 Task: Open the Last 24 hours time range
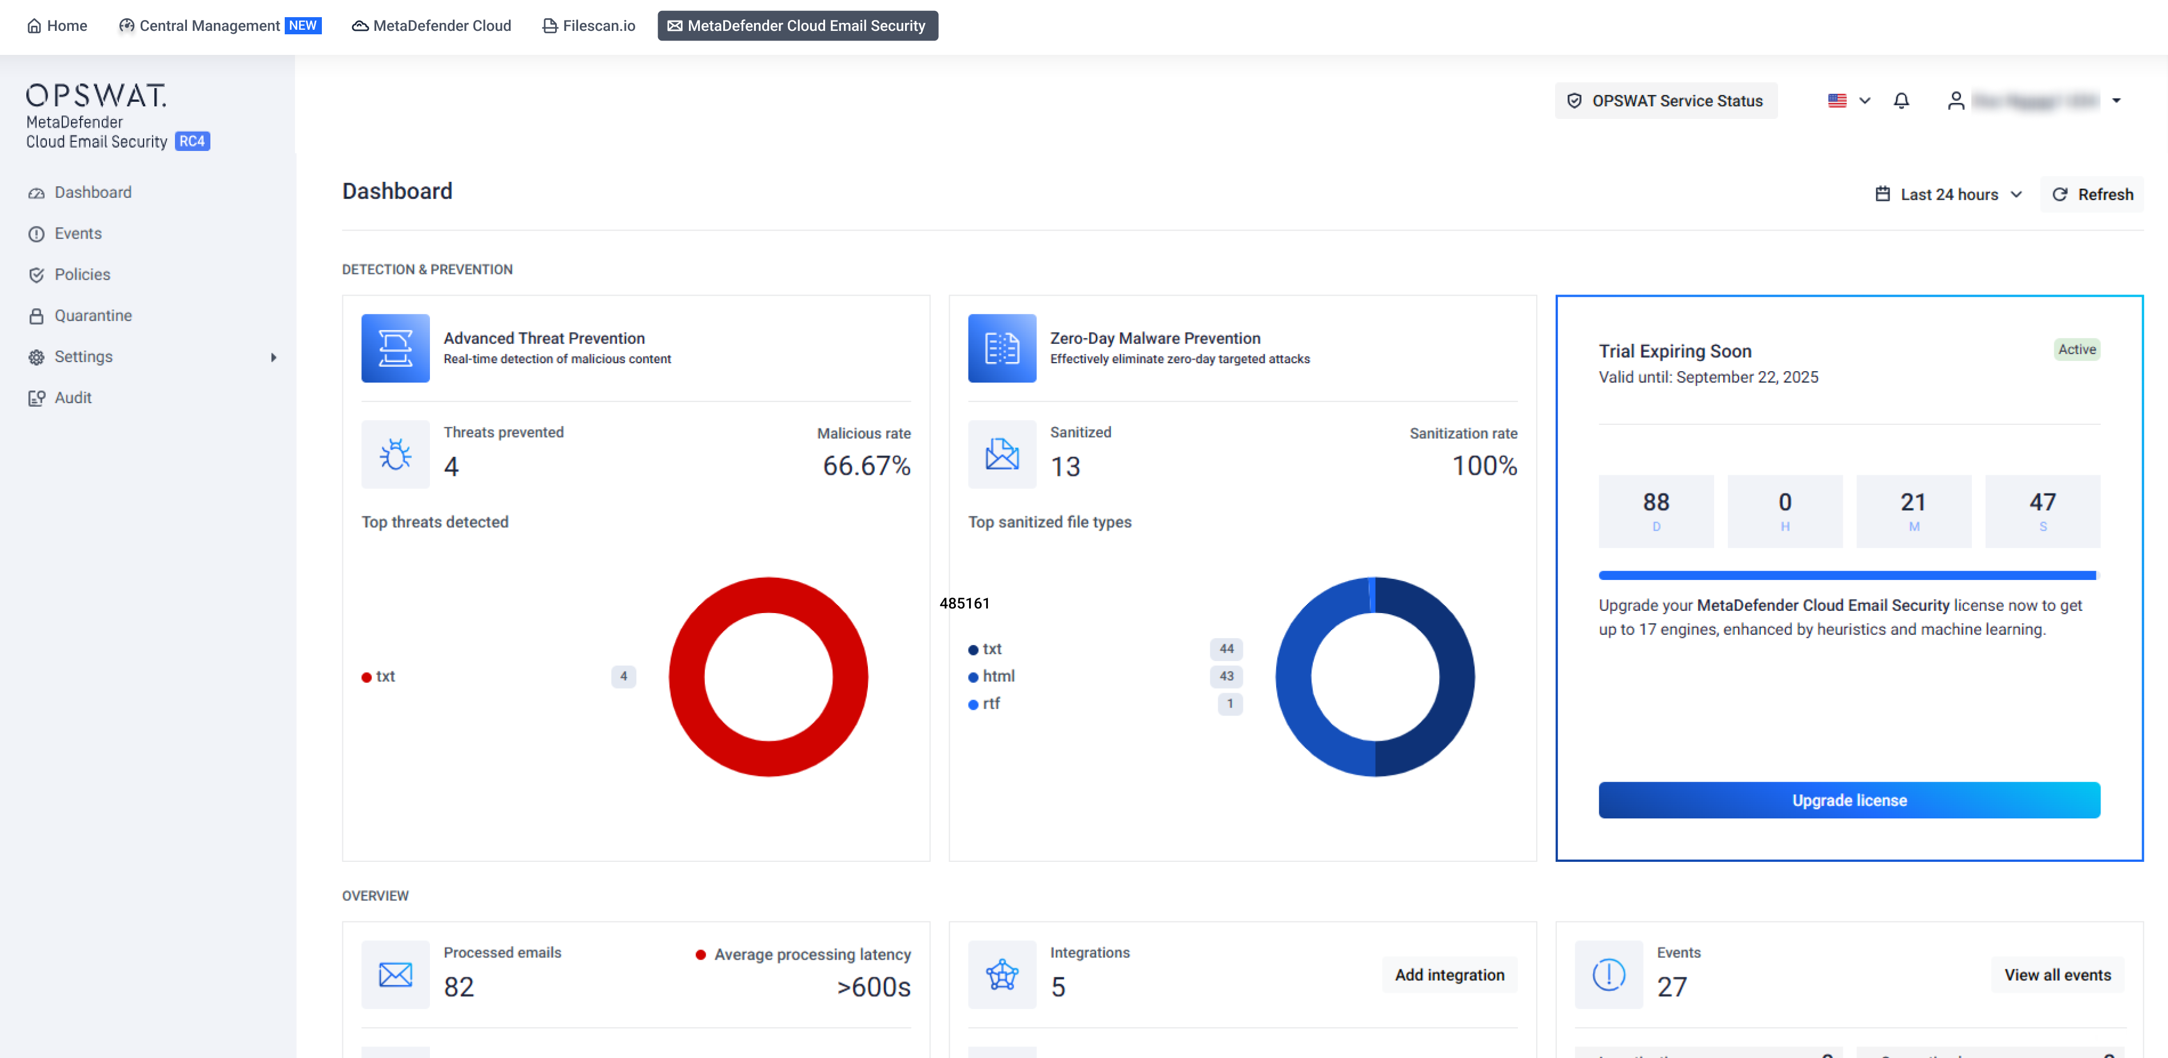[x=1948, y=194]
